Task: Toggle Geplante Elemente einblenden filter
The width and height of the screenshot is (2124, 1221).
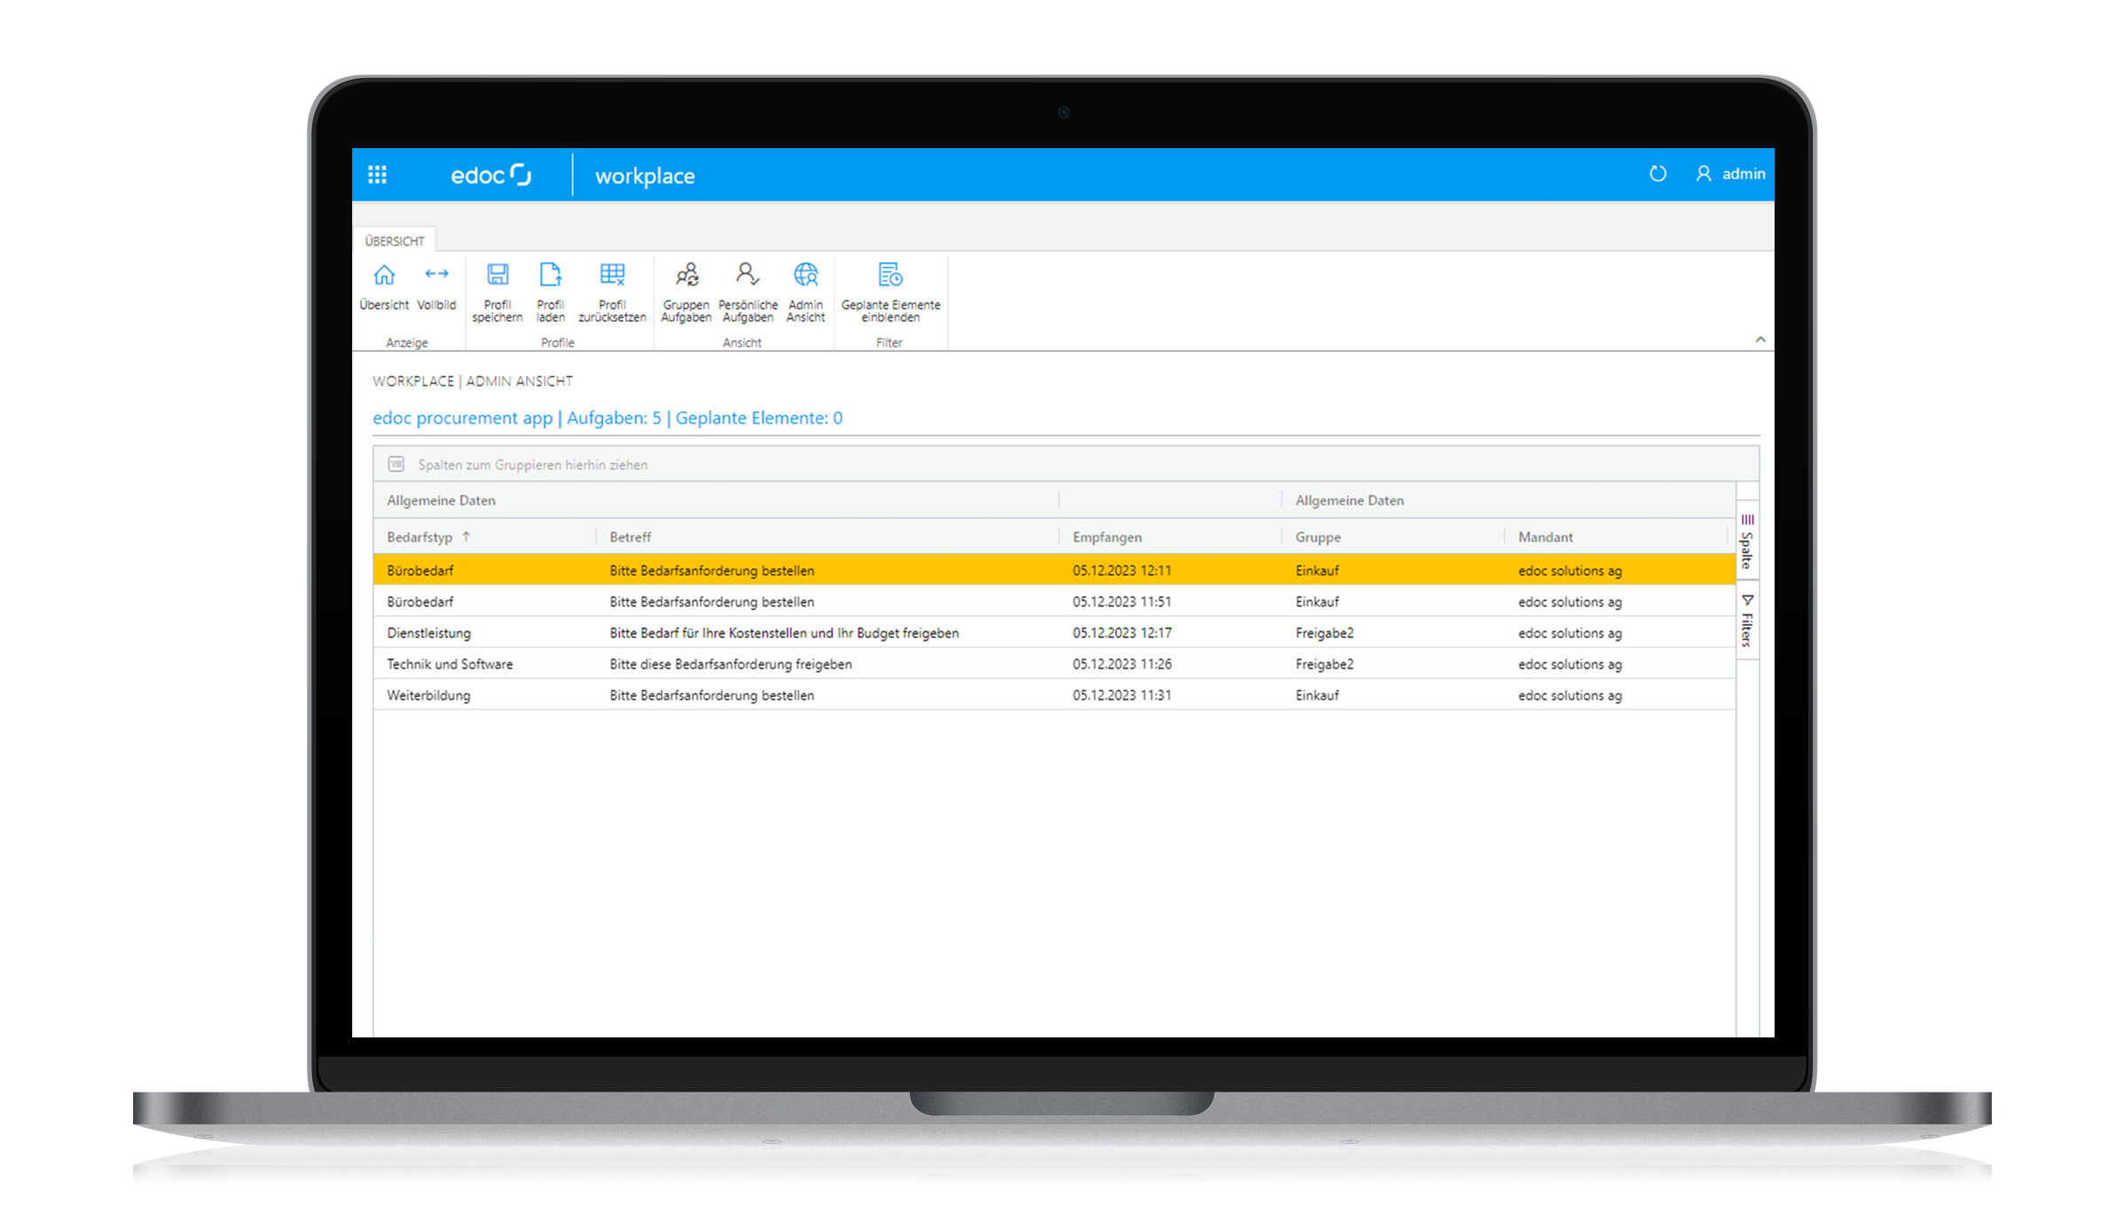Action: pos(890,292)
